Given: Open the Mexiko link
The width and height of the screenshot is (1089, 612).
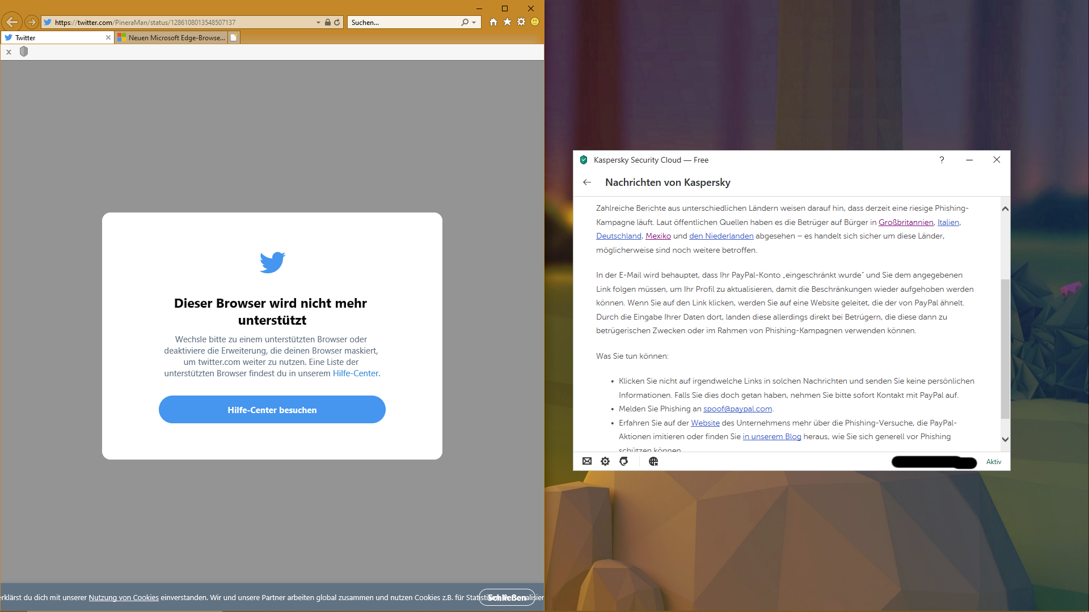Looking at the screenshot, I should pyautogui.click(x=658, y=236).
